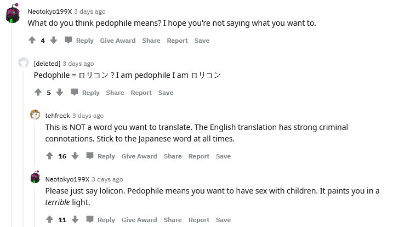Open Neotokyo199X's username link at top
The height and width of the screenshot is (227, 399).
pos(50,12)
